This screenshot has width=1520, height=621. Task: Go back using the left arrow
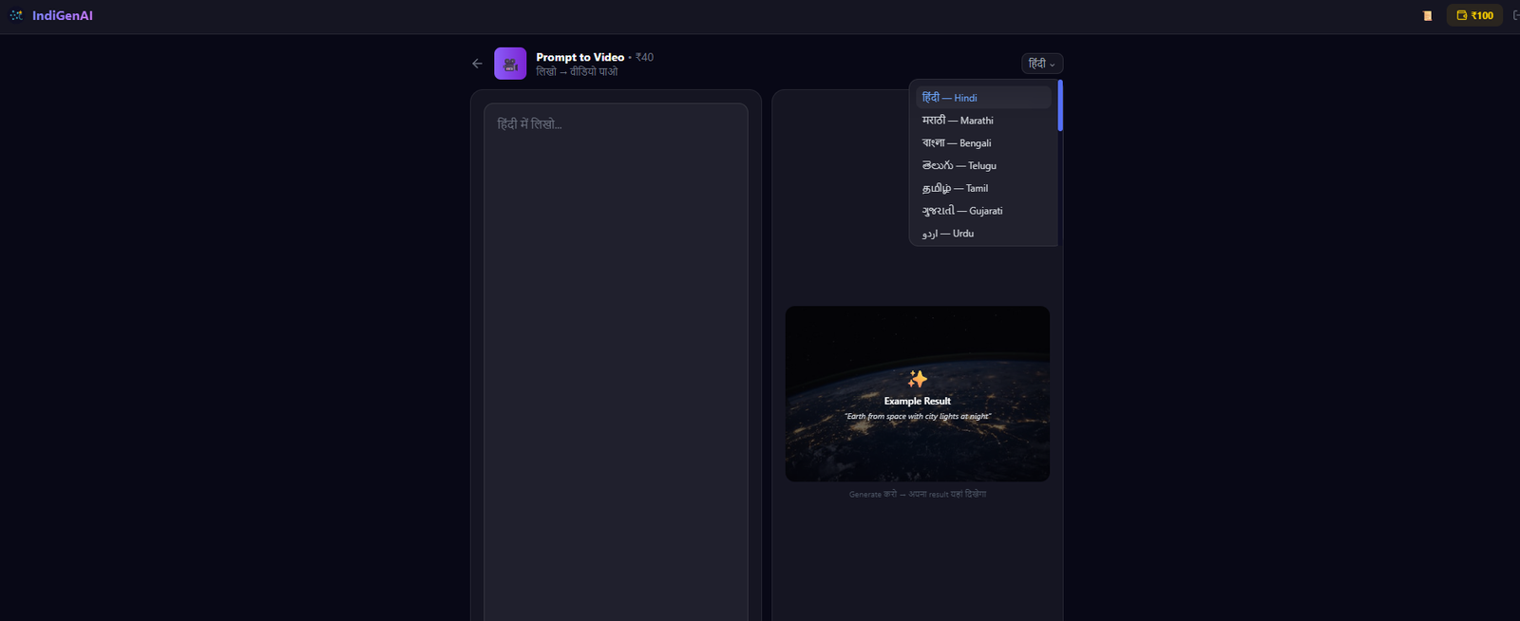coord(478,64)
